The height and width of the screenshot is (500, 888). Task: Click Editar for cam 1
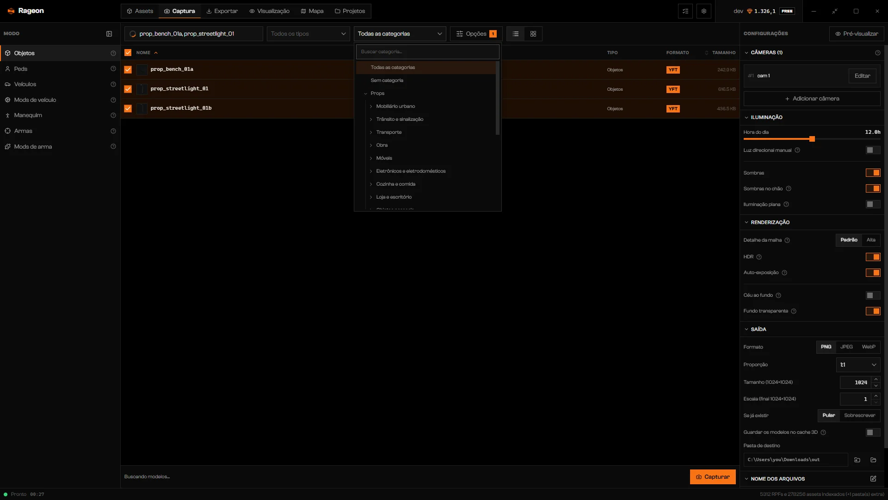(x=862, y=76)
